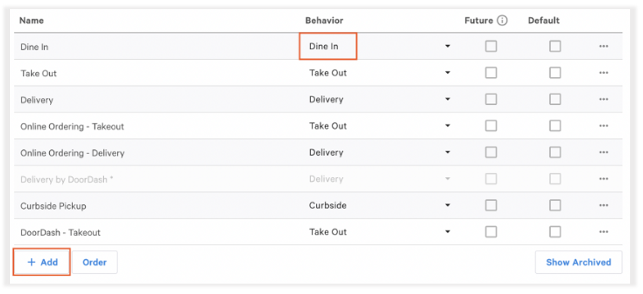The height and width of the screenshot is (294, 643).
Task: Enable the Future checkbox for Dine In
Action: (x=491, y=46)
